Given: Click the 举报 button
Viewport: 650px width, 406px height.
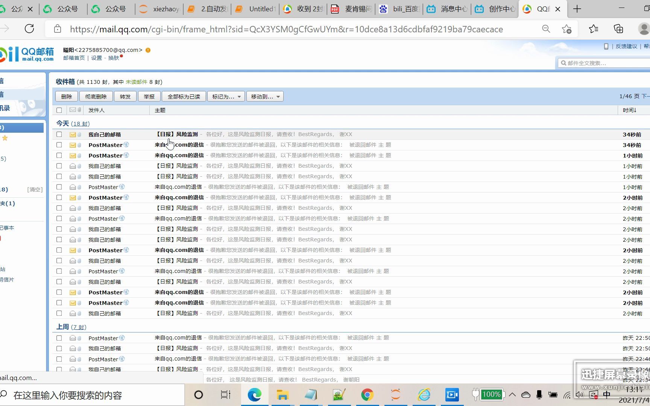Looking at the screenshot, I should (x=149, y=97).
